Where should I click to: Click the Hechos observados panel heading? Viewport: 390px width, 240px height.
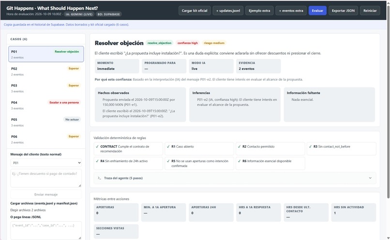(x=113, y=93)
